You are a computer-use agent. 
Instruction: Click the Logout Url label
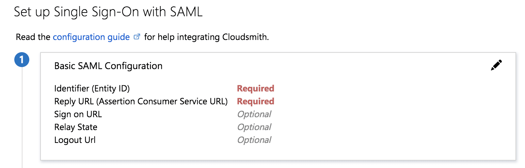tap(75, 140)
